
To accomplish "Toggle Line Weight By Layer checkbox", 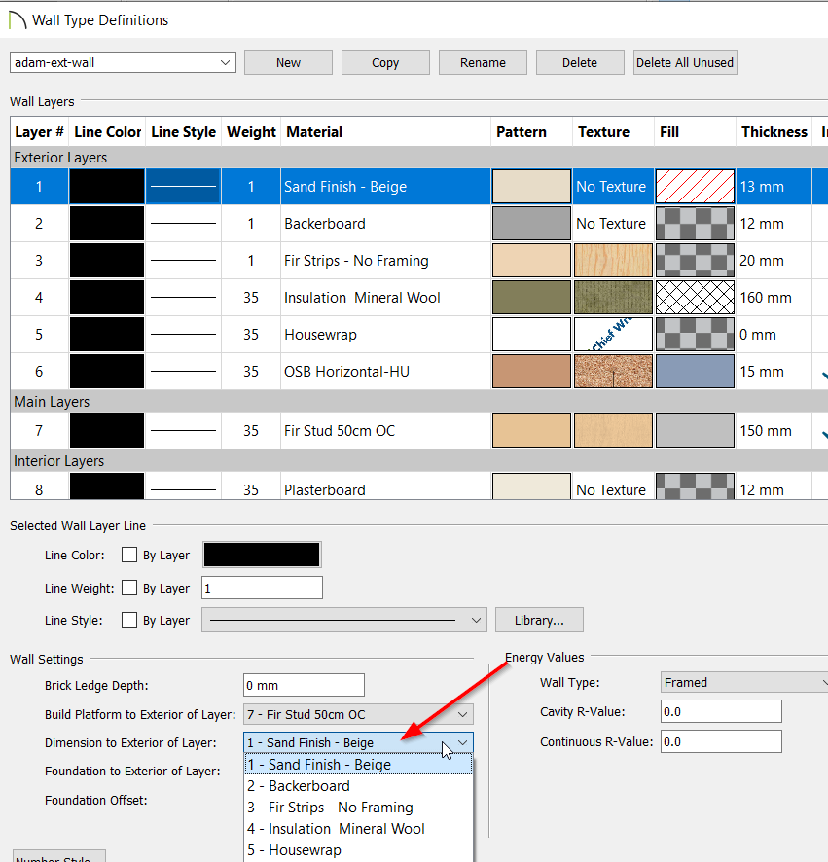I will click(129, 588).
